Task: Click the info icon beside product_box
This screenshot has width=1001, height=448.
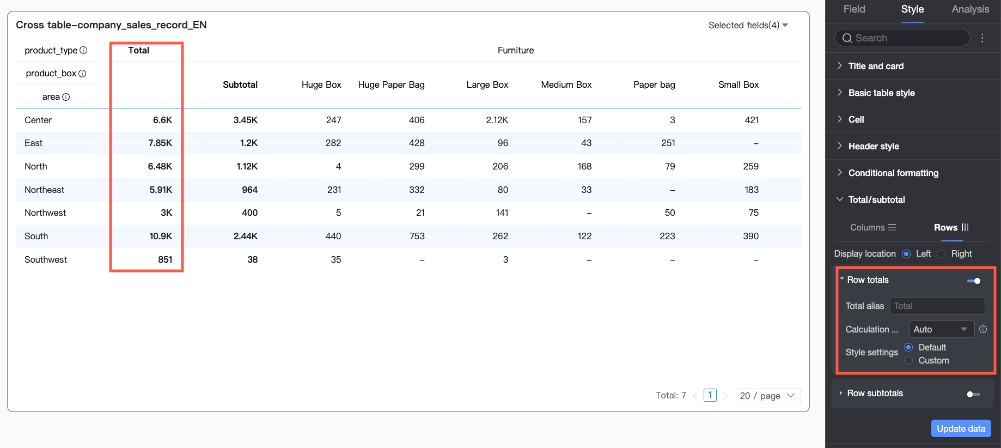Action: pyautogui.click(x=82, y=74)
